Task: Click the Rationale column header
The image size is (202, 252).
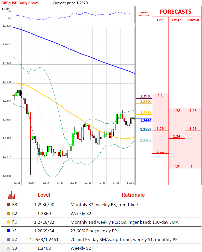Action: coord(133,195)
